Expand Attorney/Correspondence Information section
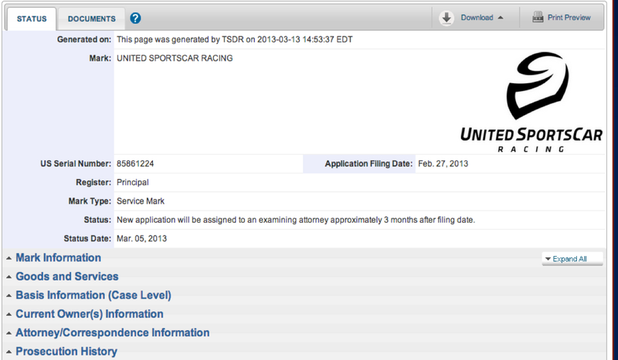 coord(112,333)
